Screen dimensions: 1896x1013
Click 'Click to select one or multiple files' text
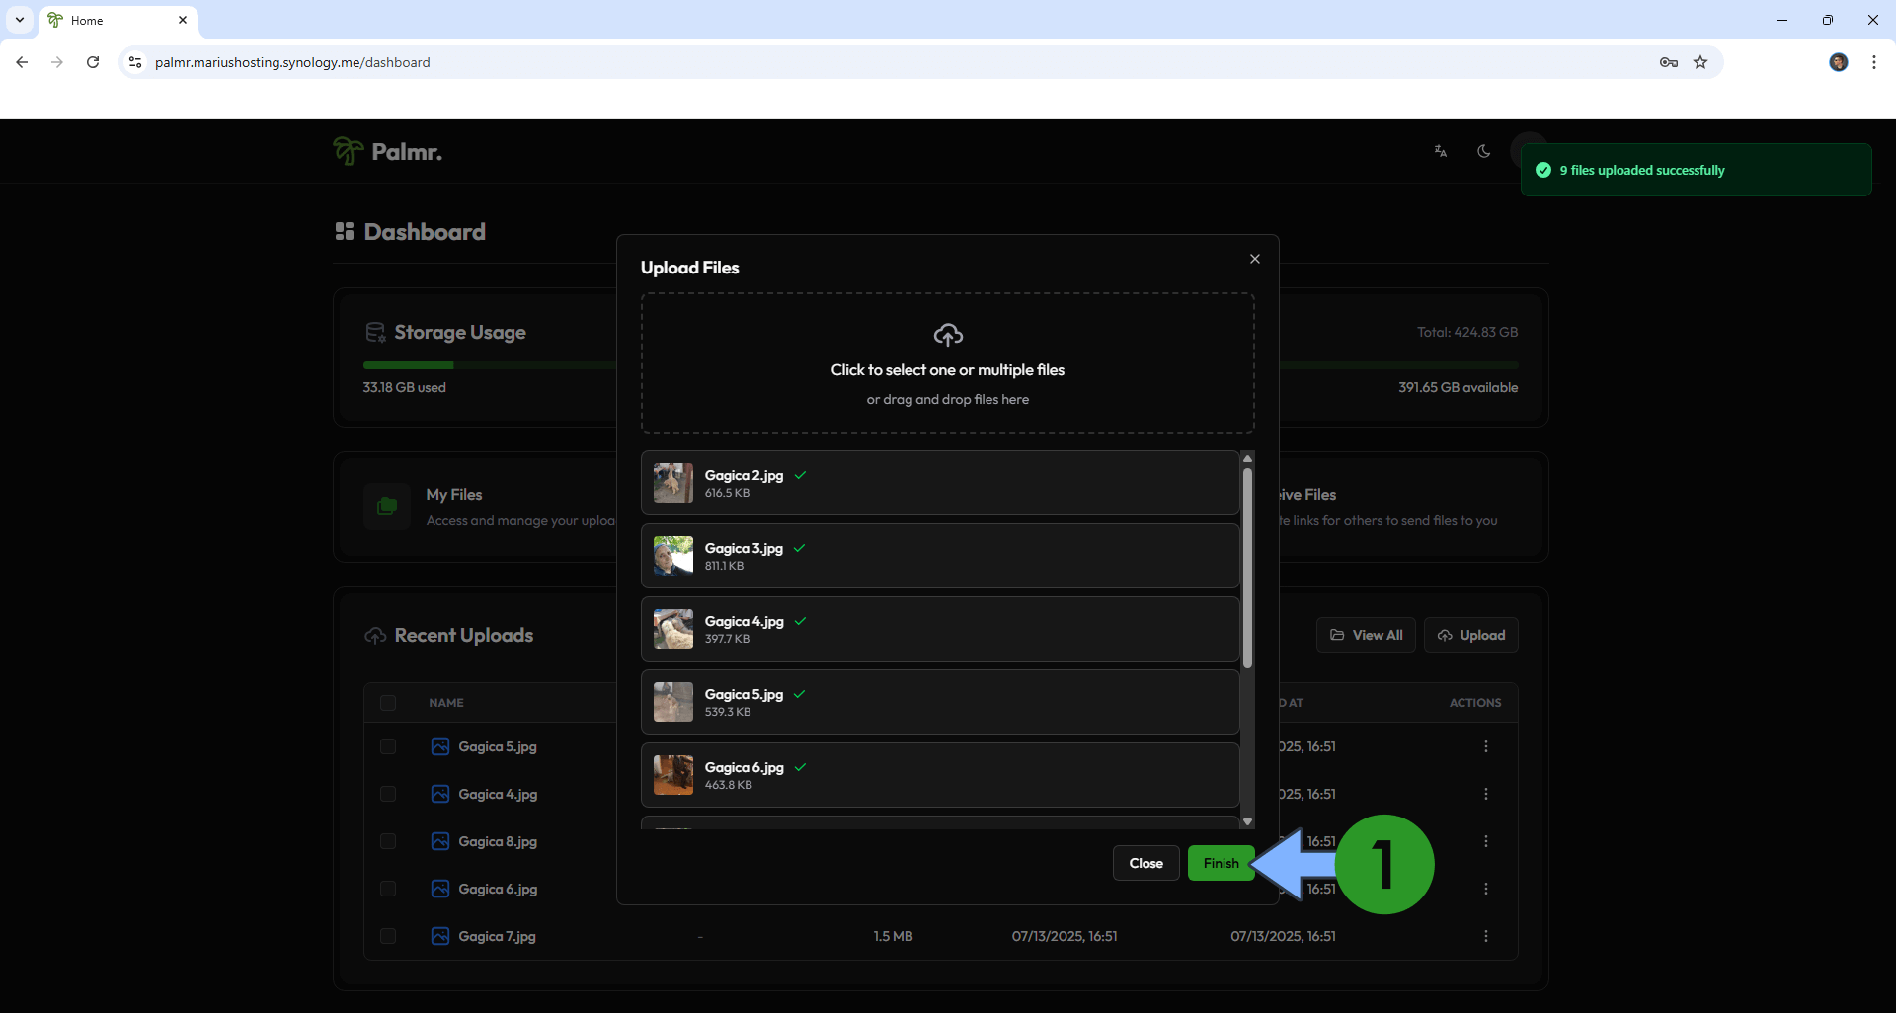948,370
